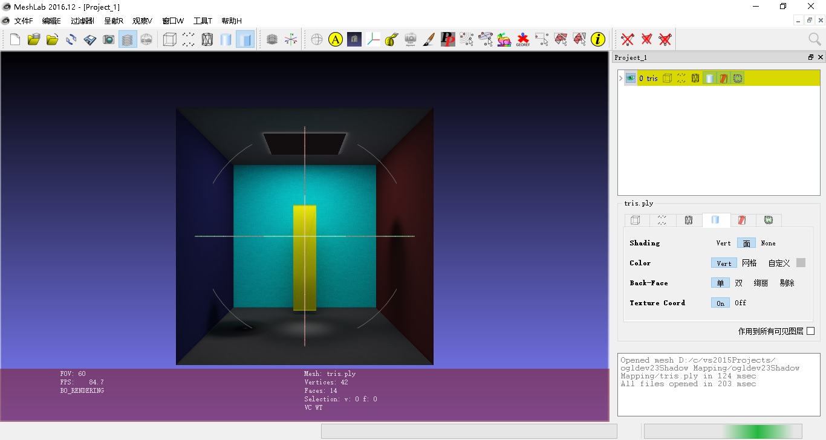Set Shading to Vert

pyautogui.click(x=723, y=243)
